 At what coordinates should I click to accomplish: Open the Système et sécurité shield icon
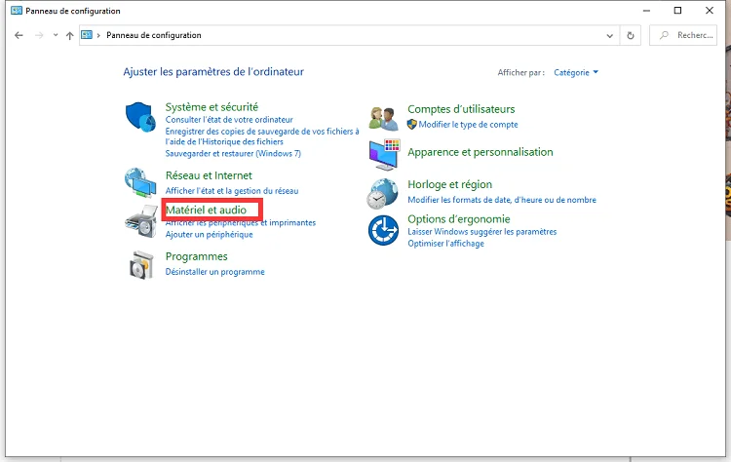point(140,117)
